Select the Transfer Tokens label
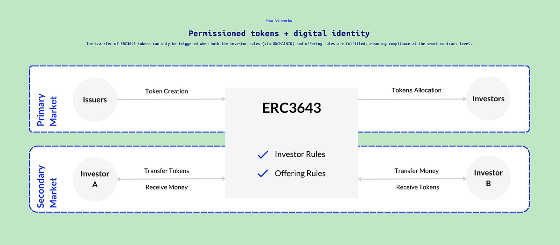The height and width of the screenshot is (245, 560). 167,171
